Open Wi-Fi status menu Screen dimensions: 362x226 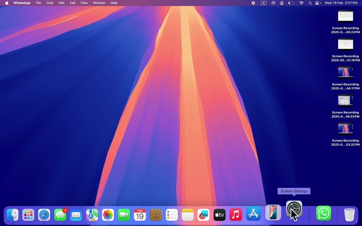tap(301, 3)
